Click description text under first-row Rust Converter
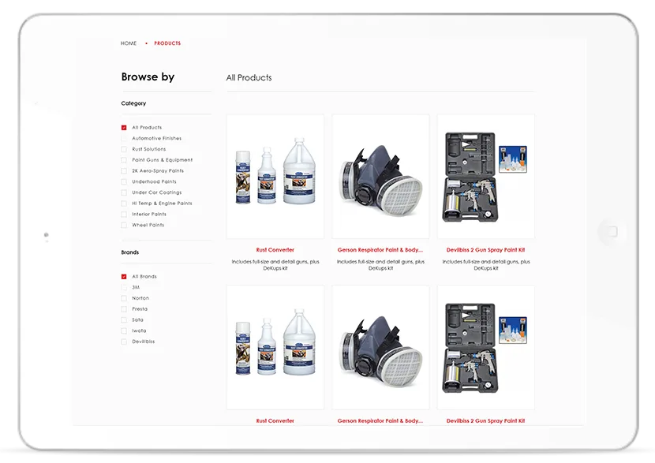 (x=275, y=265)
